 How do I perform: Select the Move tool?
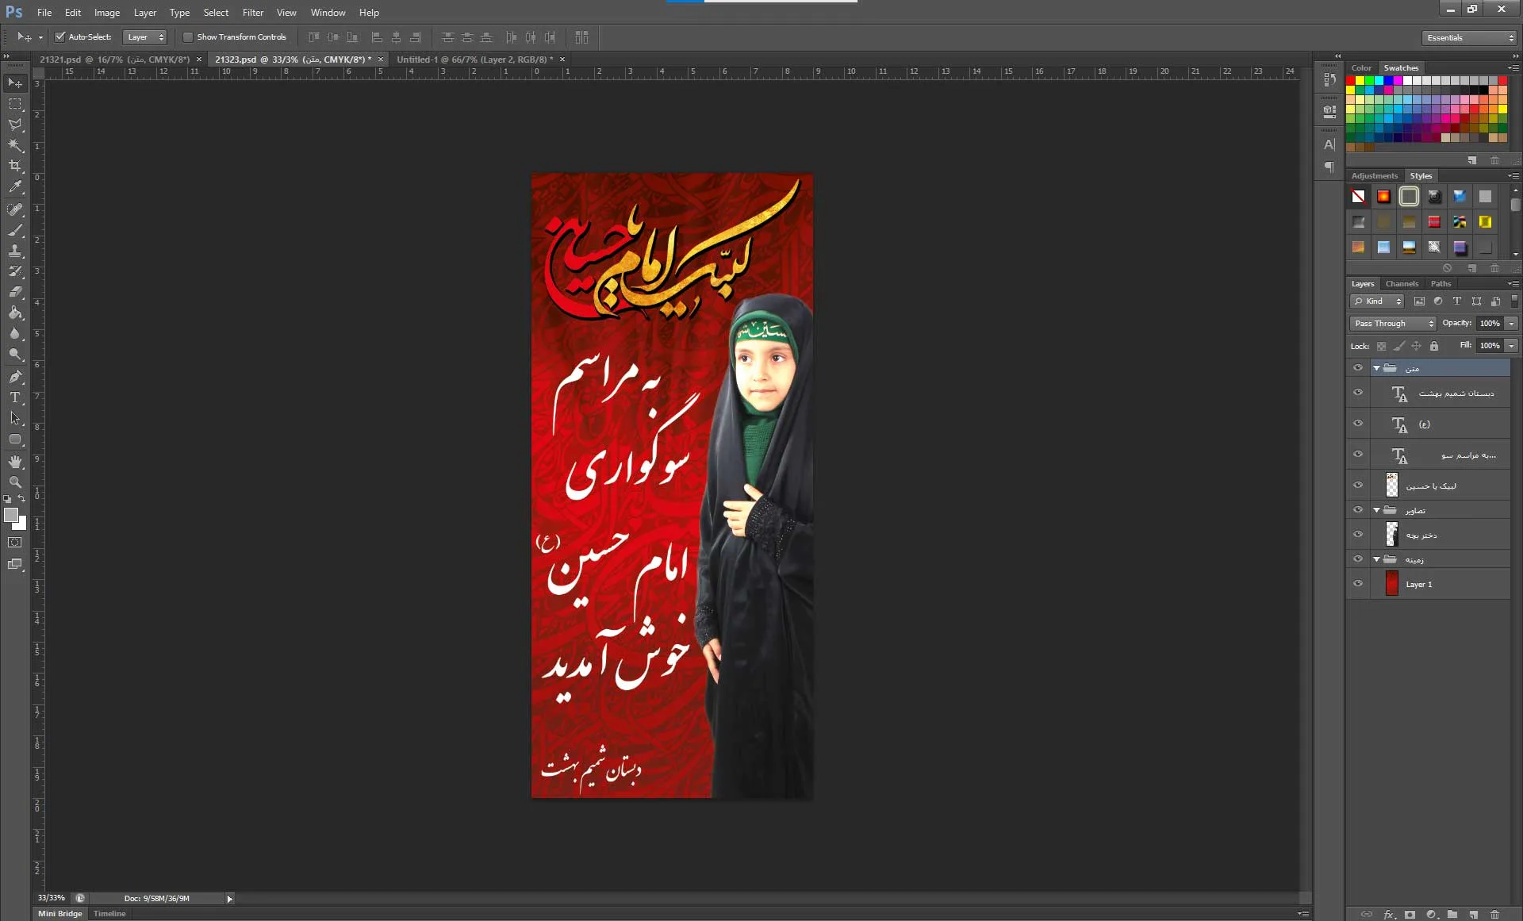[15, 83]
